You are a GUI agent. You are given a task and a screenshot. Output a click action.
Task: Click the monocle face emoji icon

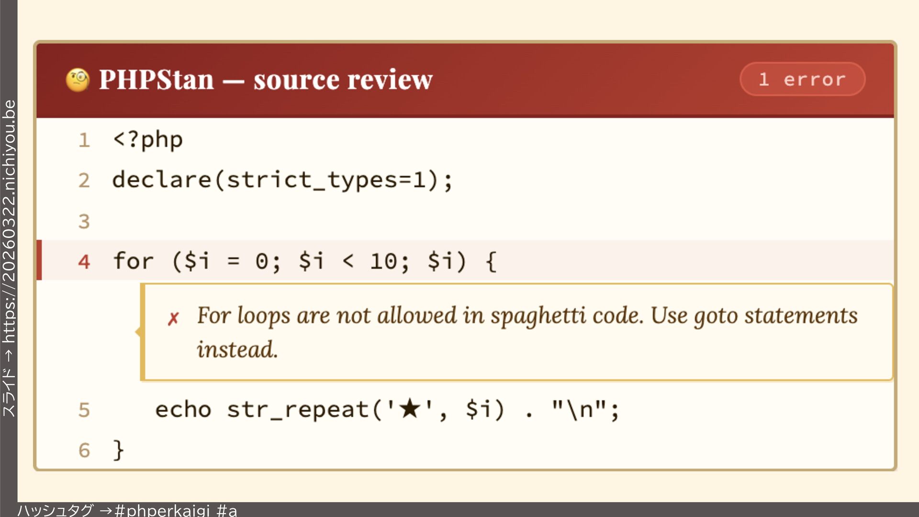tap(78, 79)
